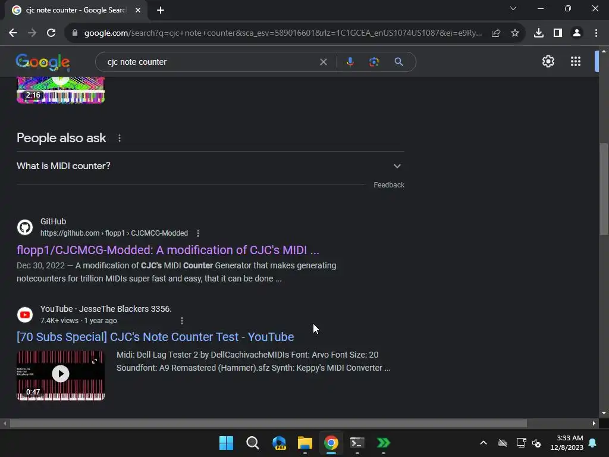Image resolution: width=609 pixels, height=457 pixels.
Task: Start voice search with microphone
Action: [x=350, y=62]
